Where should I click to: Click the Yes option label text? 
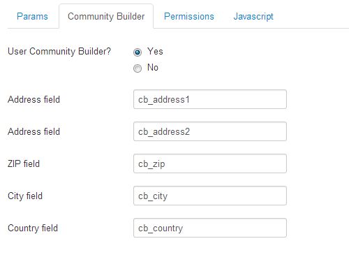(155, 51)
